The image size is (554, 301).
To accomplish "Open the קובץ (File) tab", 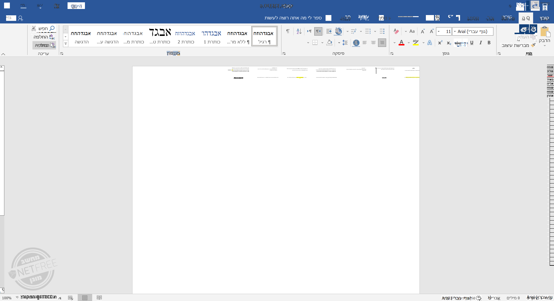I will (544, 18).
